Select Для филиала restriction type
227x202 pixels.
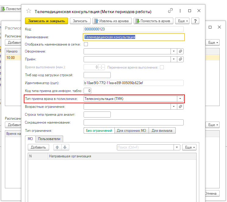pyautogui.click(x=162, y=131)
